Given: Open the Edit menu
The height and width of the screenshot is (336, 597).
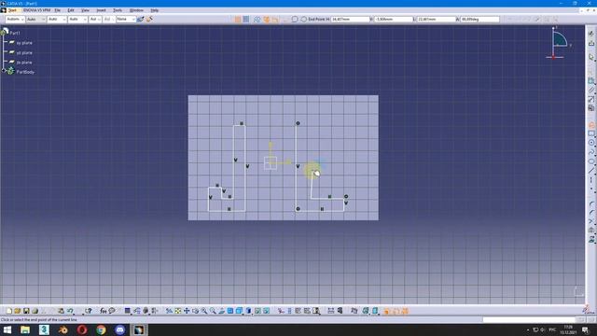Looking at the screenshot, I should tap(71, 10).
